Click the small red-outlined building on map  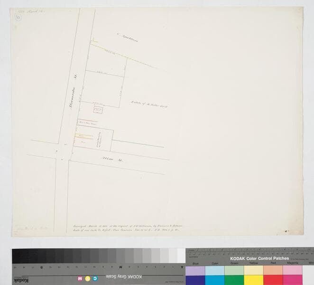pyautogui.click(x=99, y=110)
